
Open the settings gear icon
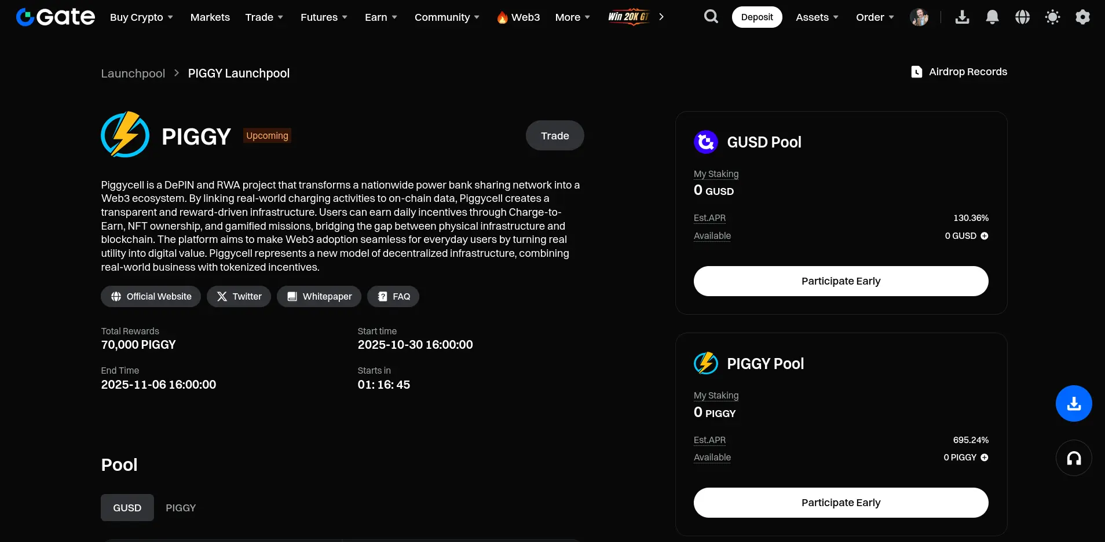click(1083, 17)
